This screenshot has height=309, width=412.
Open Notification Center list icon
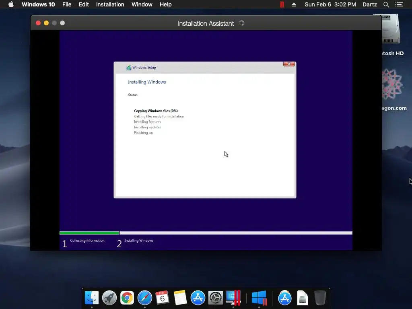399,4
